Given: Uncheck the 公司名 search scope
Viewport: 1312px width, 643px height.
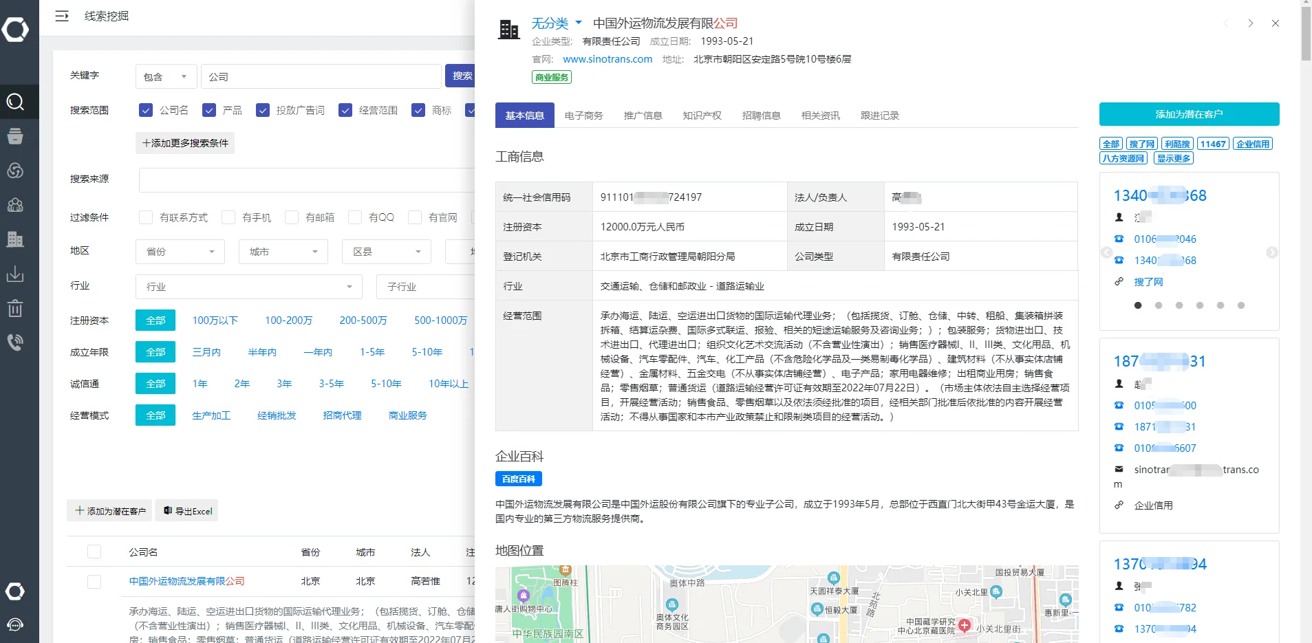Looking at the screenshot, I should click(x=146, y=110).
